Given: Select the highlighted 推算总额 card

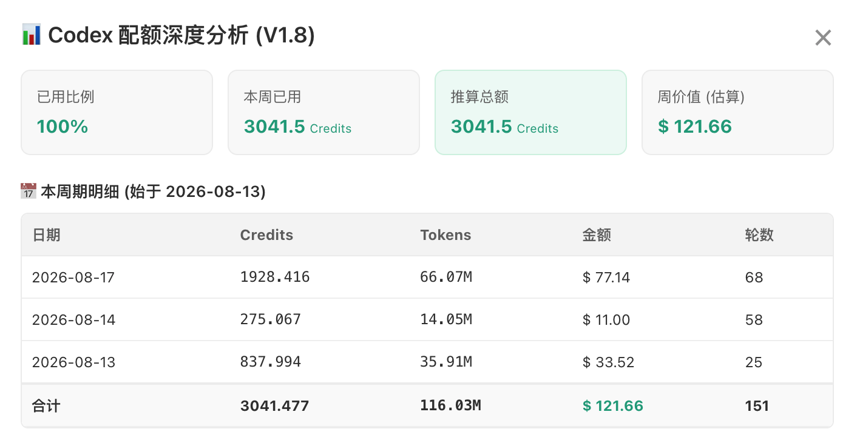Looking at the screenshot, I should 531,113.
